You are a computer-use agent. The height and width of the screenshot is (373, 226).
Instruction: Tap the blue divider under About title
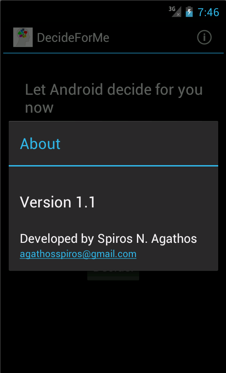pos(113,165)
